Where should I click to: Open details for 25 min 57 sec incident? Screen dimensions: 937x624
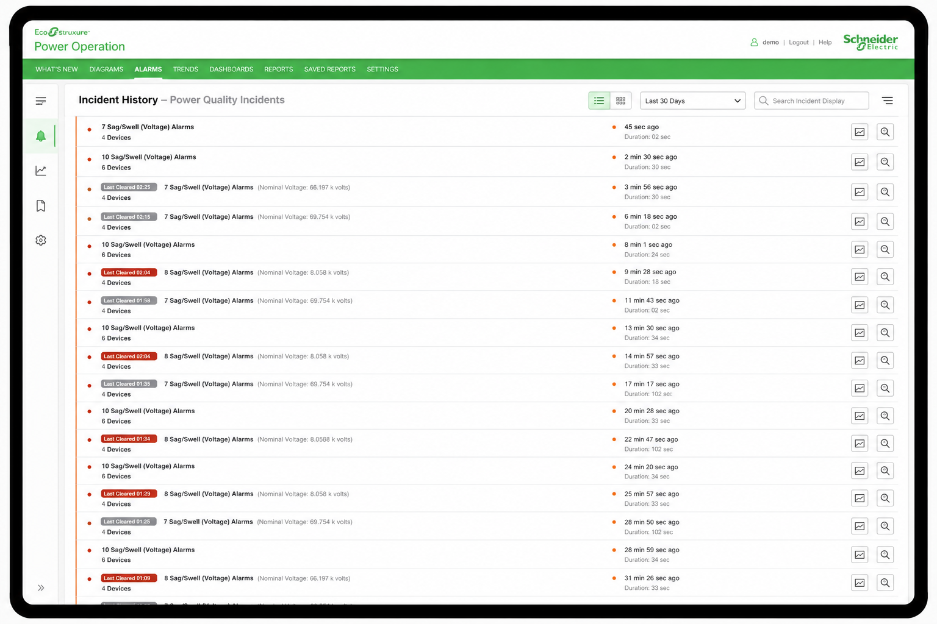point(885,498)
